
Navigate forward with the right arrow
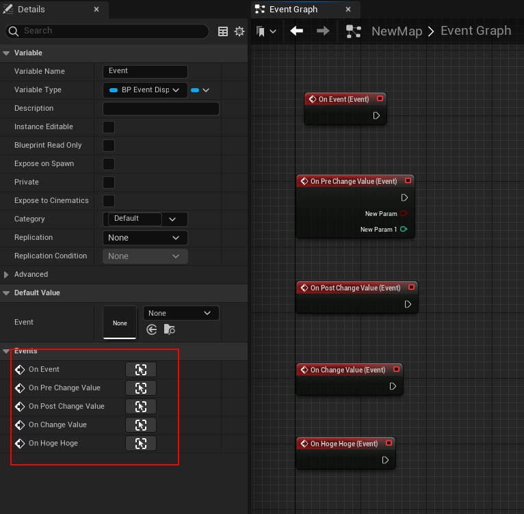click(323, 31)
